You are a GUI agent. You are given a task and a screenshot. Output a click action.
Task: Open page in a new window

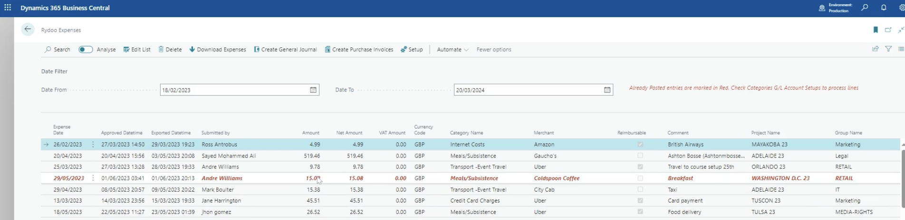coord(888,30)
